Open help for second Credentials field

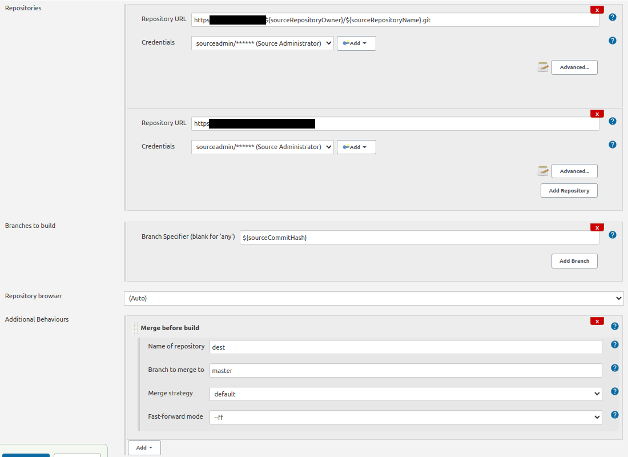(x=613, y=145)
